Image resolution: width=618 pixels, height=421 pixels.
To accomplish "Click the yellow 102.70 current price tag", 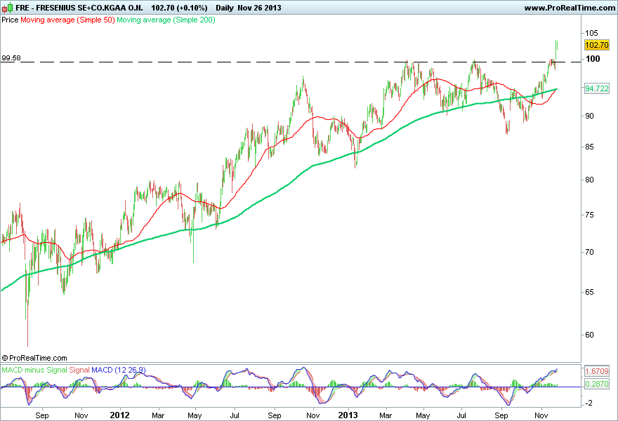I will click(597, 45).
